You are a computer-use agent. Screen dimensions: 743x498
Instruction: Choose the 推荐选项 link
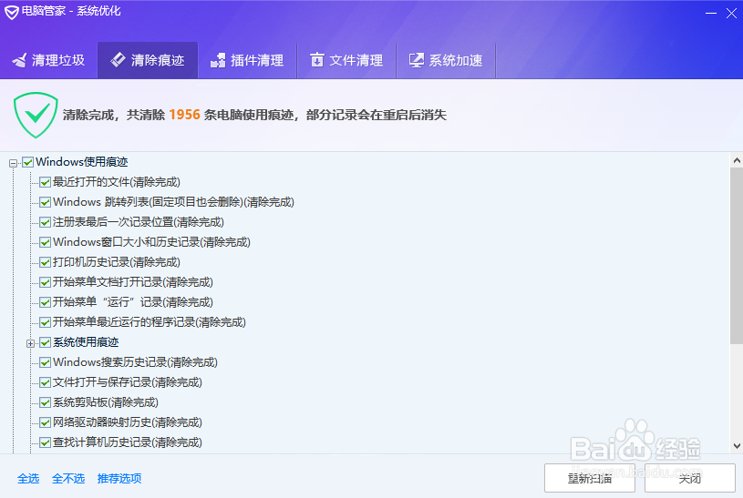click(x=119, y=479)
